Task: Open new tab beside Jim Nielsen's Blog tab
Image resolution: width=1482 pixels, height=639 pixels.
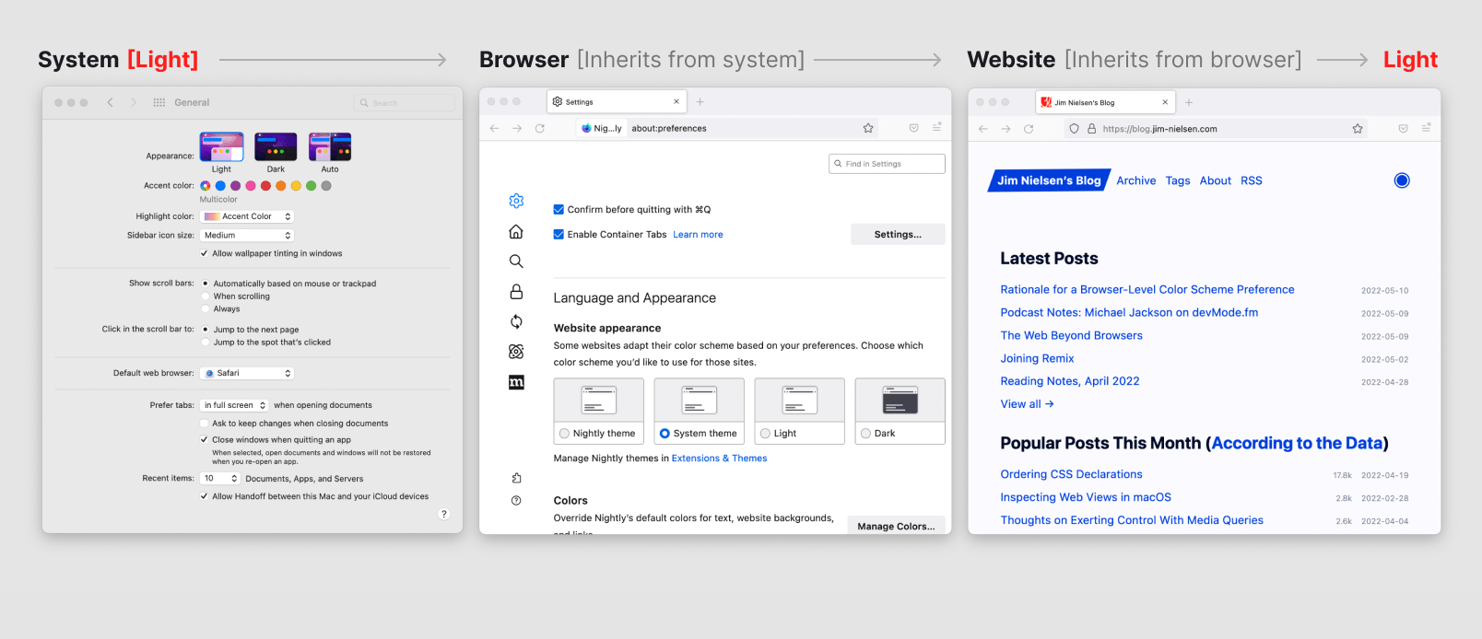Action: [x=1189, y=102]
